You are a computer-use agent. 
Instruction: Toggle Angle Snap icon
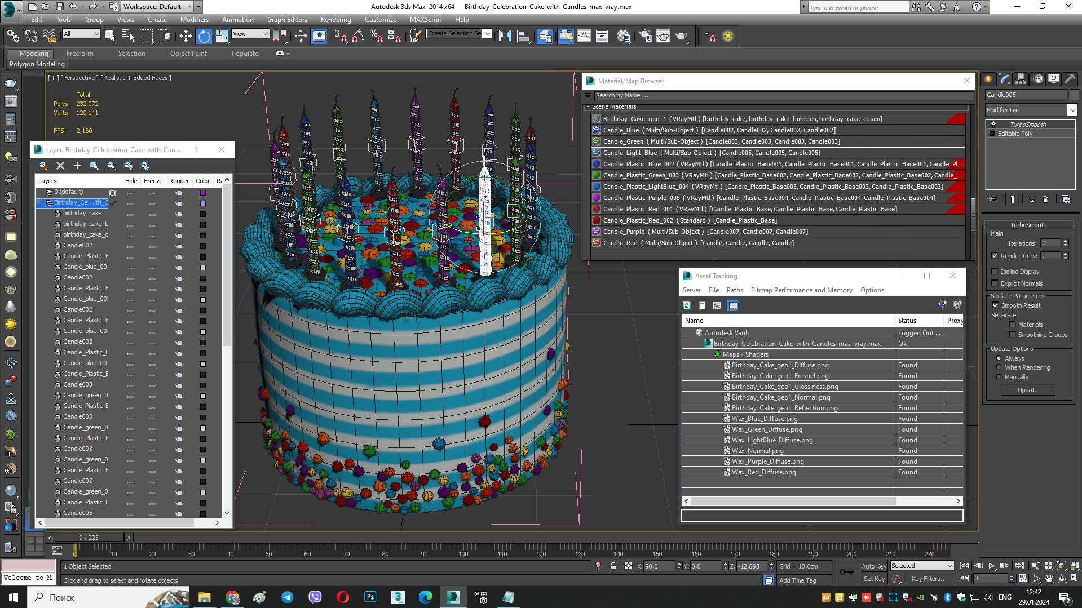[358, 36]
